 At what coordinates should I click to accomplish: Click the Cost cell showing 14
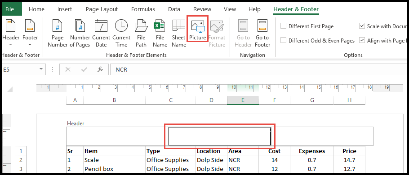coord(275,160)
